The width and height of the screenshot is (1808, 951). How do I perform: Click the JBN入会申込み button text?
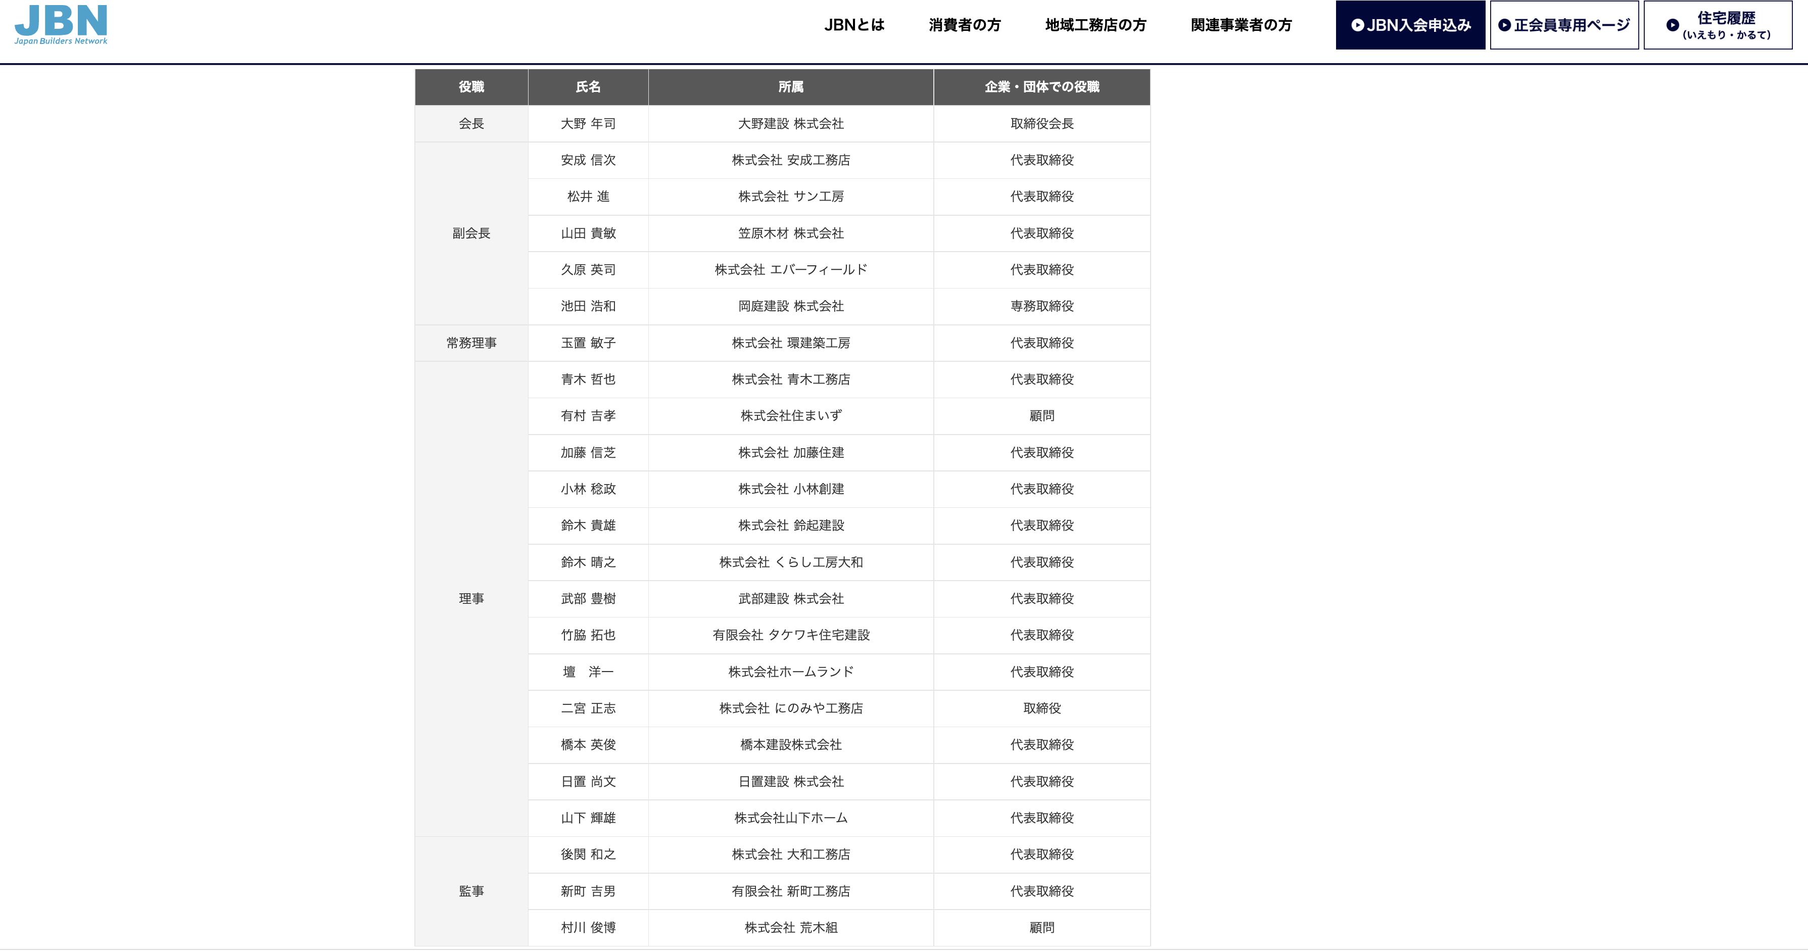pyautogui.click(x=1418, y=25)
